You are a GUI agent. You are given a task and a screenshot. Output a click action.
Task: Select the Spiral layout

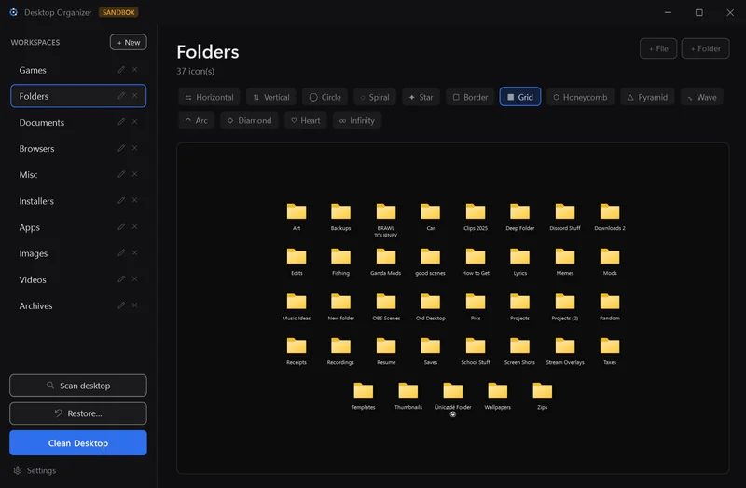click(x=375, y=97)
